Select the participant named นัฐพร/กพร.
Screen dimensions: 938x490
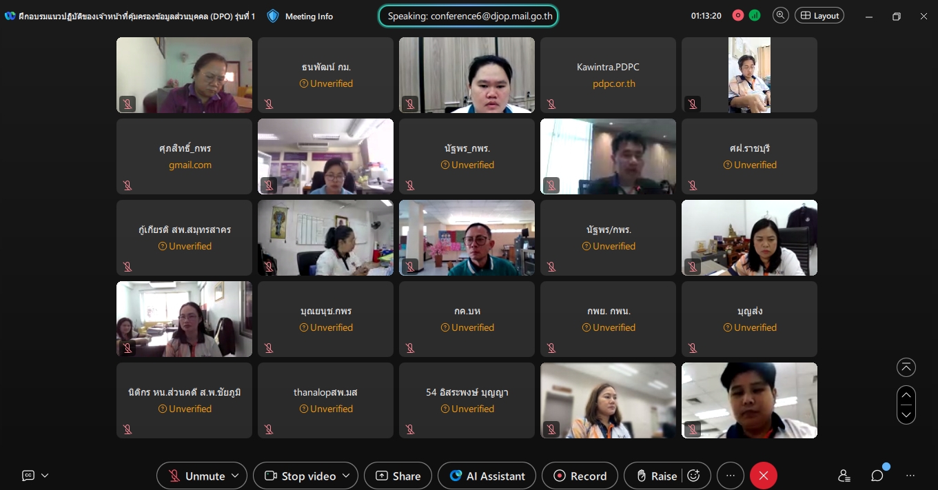609,229
